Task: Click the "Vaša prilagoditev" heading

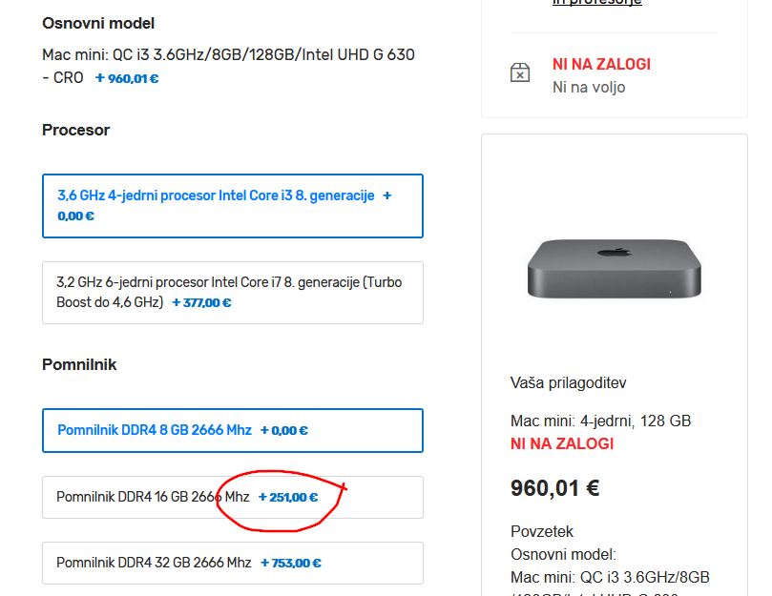Action: [568, 382]
